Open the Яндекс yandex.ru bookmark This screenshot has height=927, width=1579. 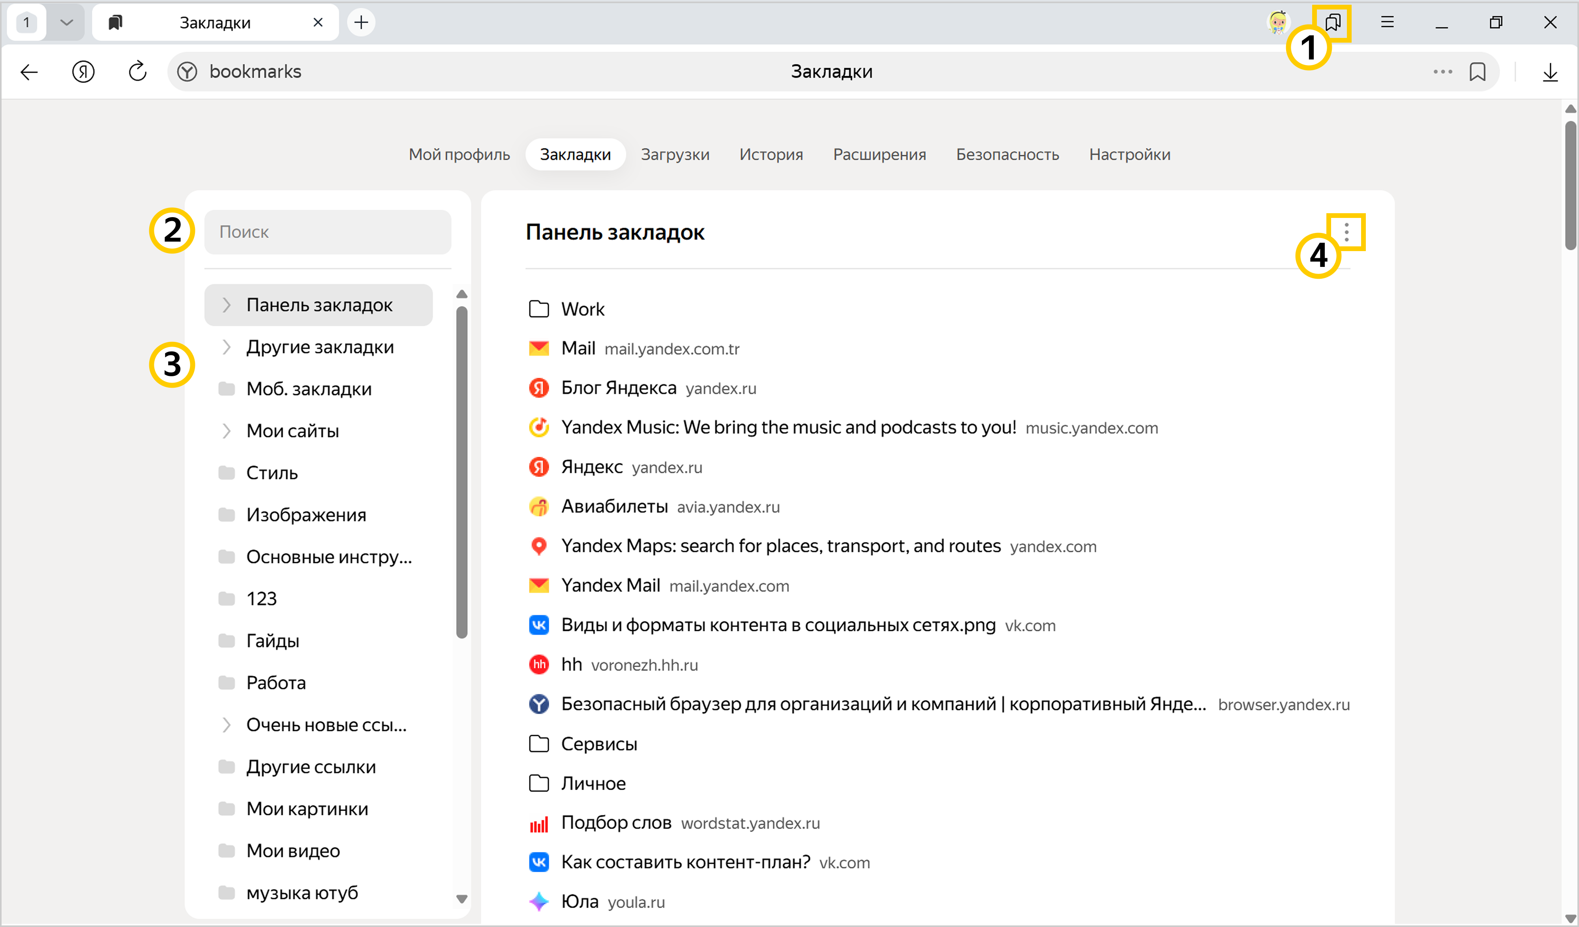coord(591,467)
